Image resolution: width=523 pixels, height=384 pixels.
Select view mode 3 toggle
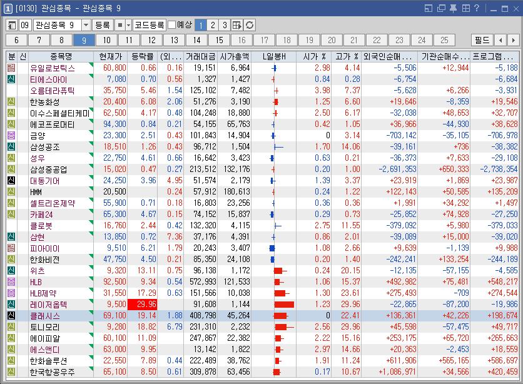[x=225, y=26]
